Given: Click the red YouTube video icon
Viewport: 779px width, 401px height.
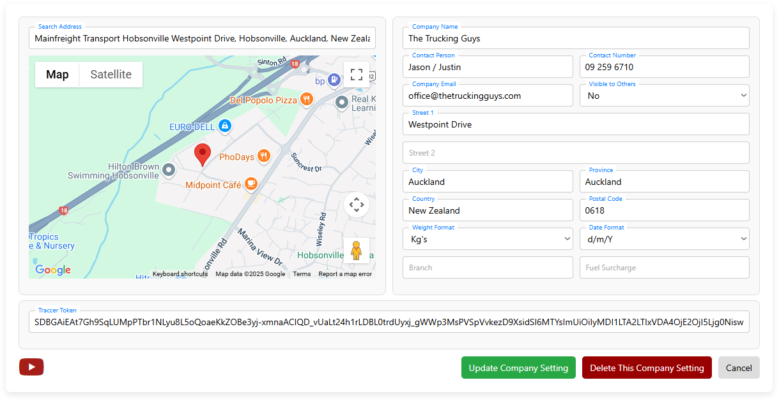Looking at the screenshot, I should (31, 367).
